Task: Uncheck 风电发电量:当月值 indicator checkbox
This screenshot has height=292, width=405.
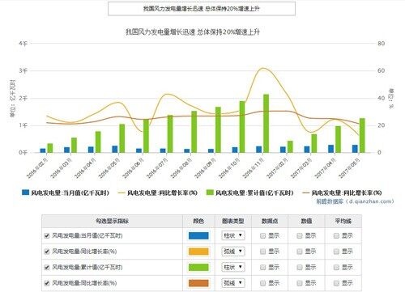Action: pyautogui.click(x=47, y=236)
